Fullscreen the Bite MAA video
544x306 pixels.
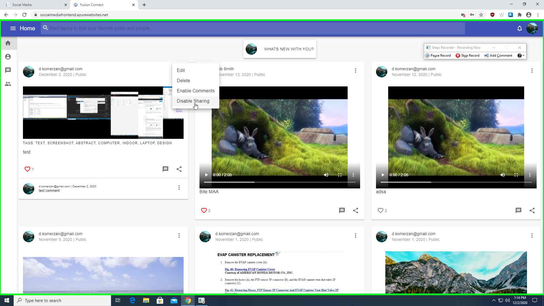pyautogui.click(x=340, y=175)
